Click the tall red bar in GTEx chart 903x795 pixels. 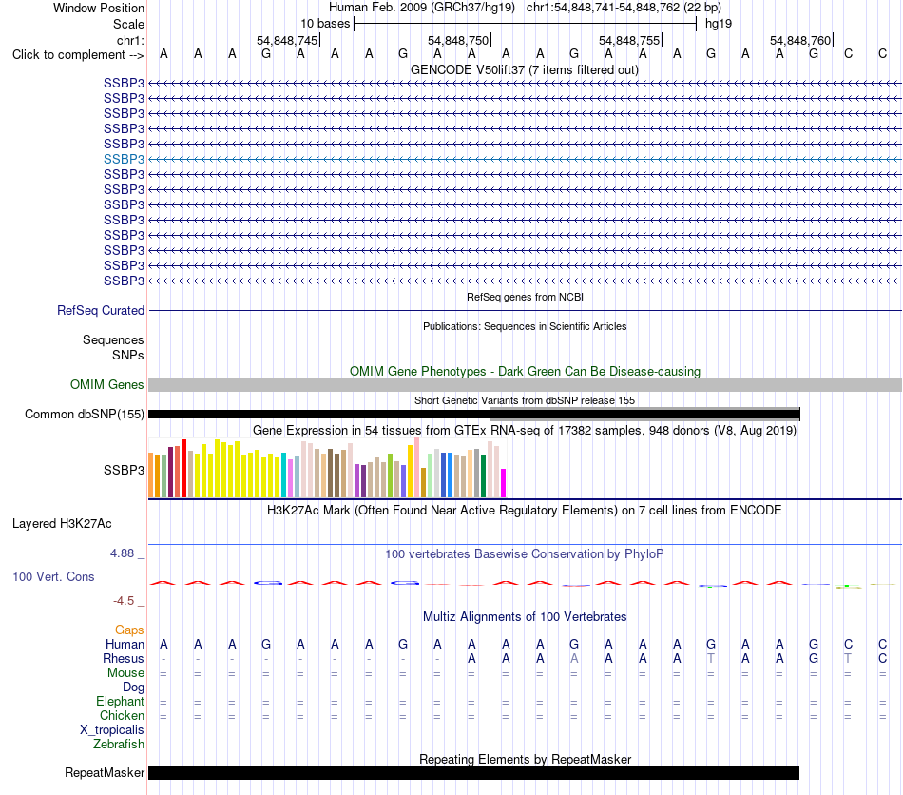(x=183, y=469)
